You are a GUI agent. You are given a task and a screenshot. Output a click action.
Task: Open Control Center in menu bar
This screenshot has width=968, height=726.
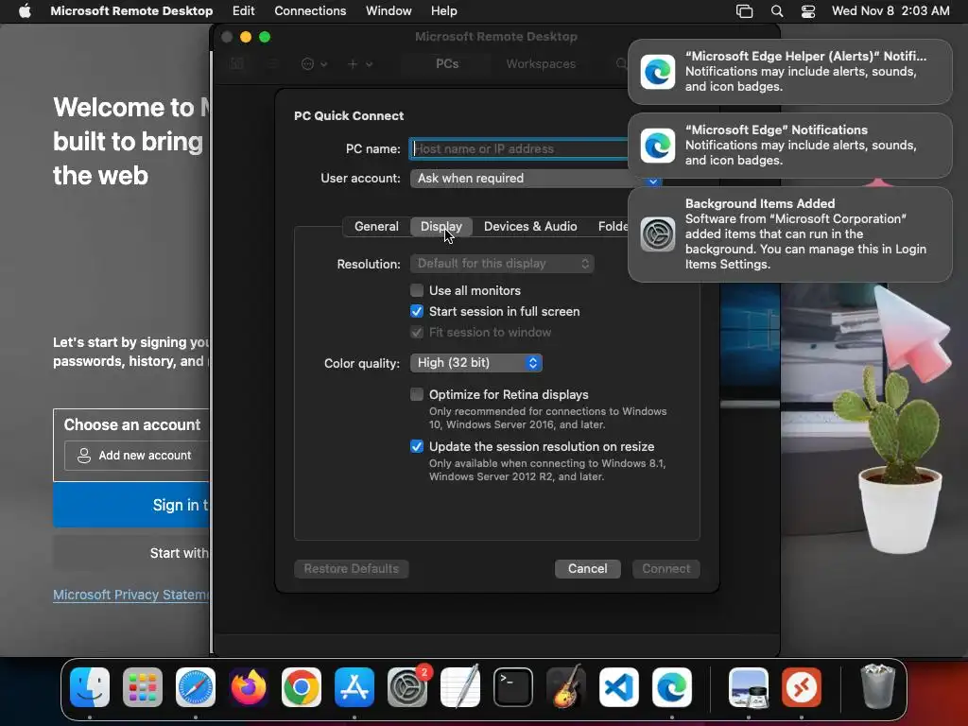(808, 11)
